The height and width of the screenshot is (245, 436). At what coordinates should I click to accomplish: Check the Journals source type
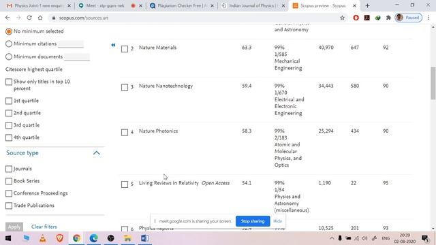click(9, 169)
